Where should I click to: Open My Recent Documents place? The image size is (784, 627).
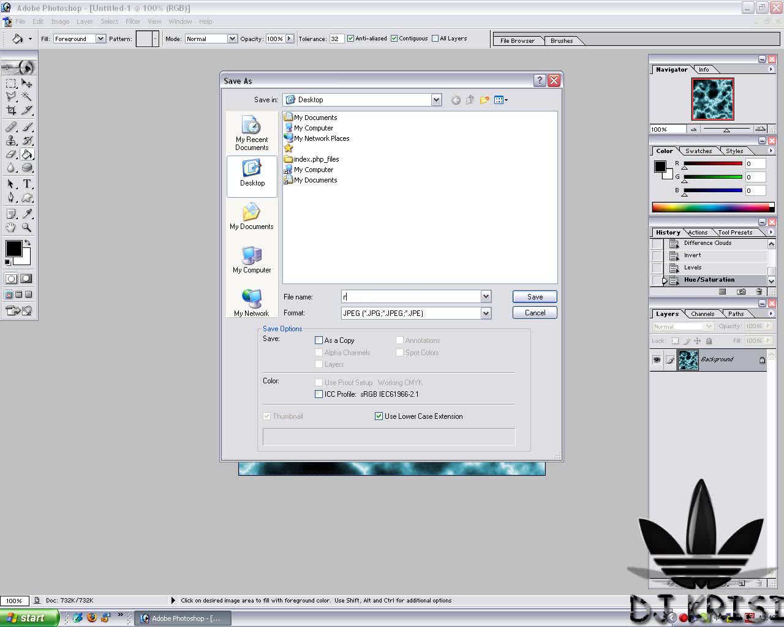coord(252,133)
